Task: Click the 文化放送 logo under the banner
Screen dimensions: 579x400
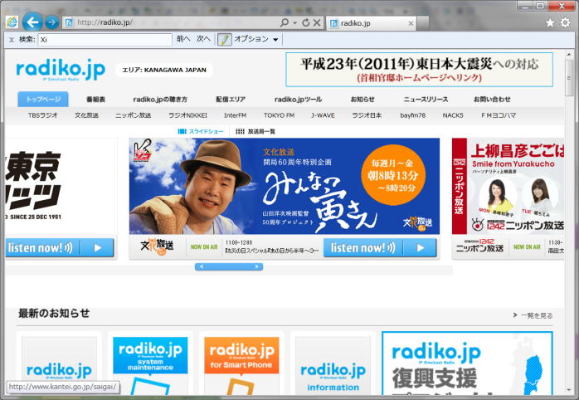Action: [157, 247]
